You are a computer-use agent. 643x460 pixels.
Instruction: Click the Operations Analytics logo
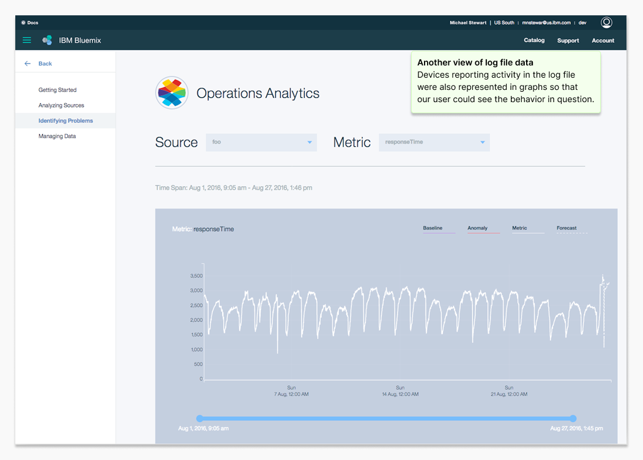point(172,93)
